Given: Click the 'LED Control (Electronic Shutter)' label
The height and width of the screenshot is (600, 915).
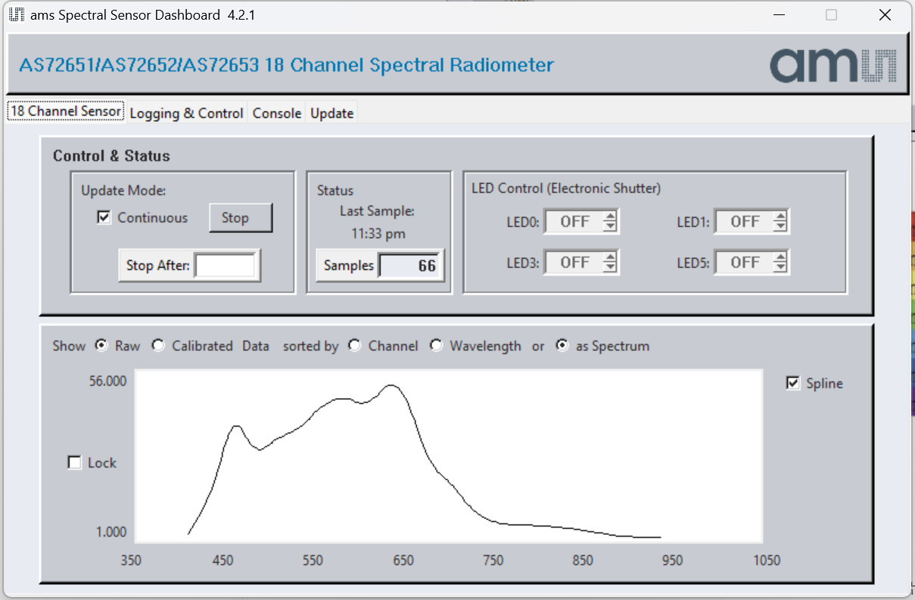Looking at the screenshot, I should (566, 188).
